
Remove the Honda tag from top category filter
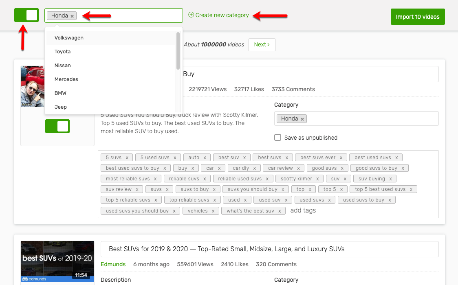pos(72,16)
